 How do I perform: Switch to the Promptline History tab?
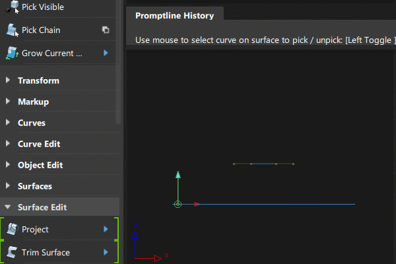point(175,15)
